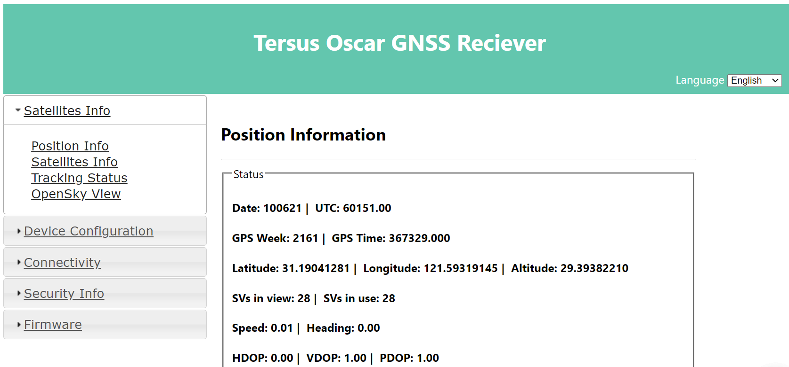Click the VDOP: 1.00 value
This screenshot has width=789, height=367.
[x=336, y=358]
